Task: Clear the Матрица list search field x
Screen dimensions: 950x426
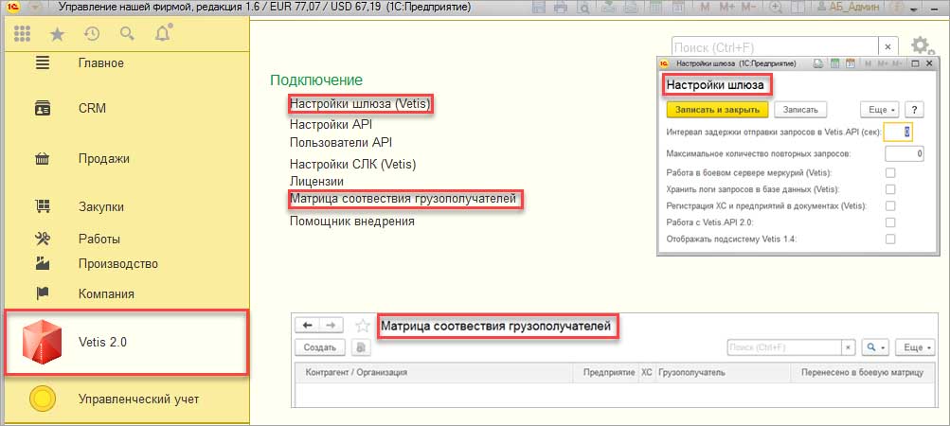Action: click(849, 347)
